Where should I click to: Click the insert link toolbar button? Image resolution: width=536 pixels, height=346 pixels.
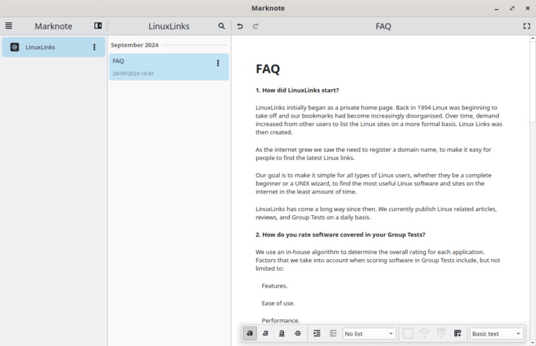click(x=424, y=333)
